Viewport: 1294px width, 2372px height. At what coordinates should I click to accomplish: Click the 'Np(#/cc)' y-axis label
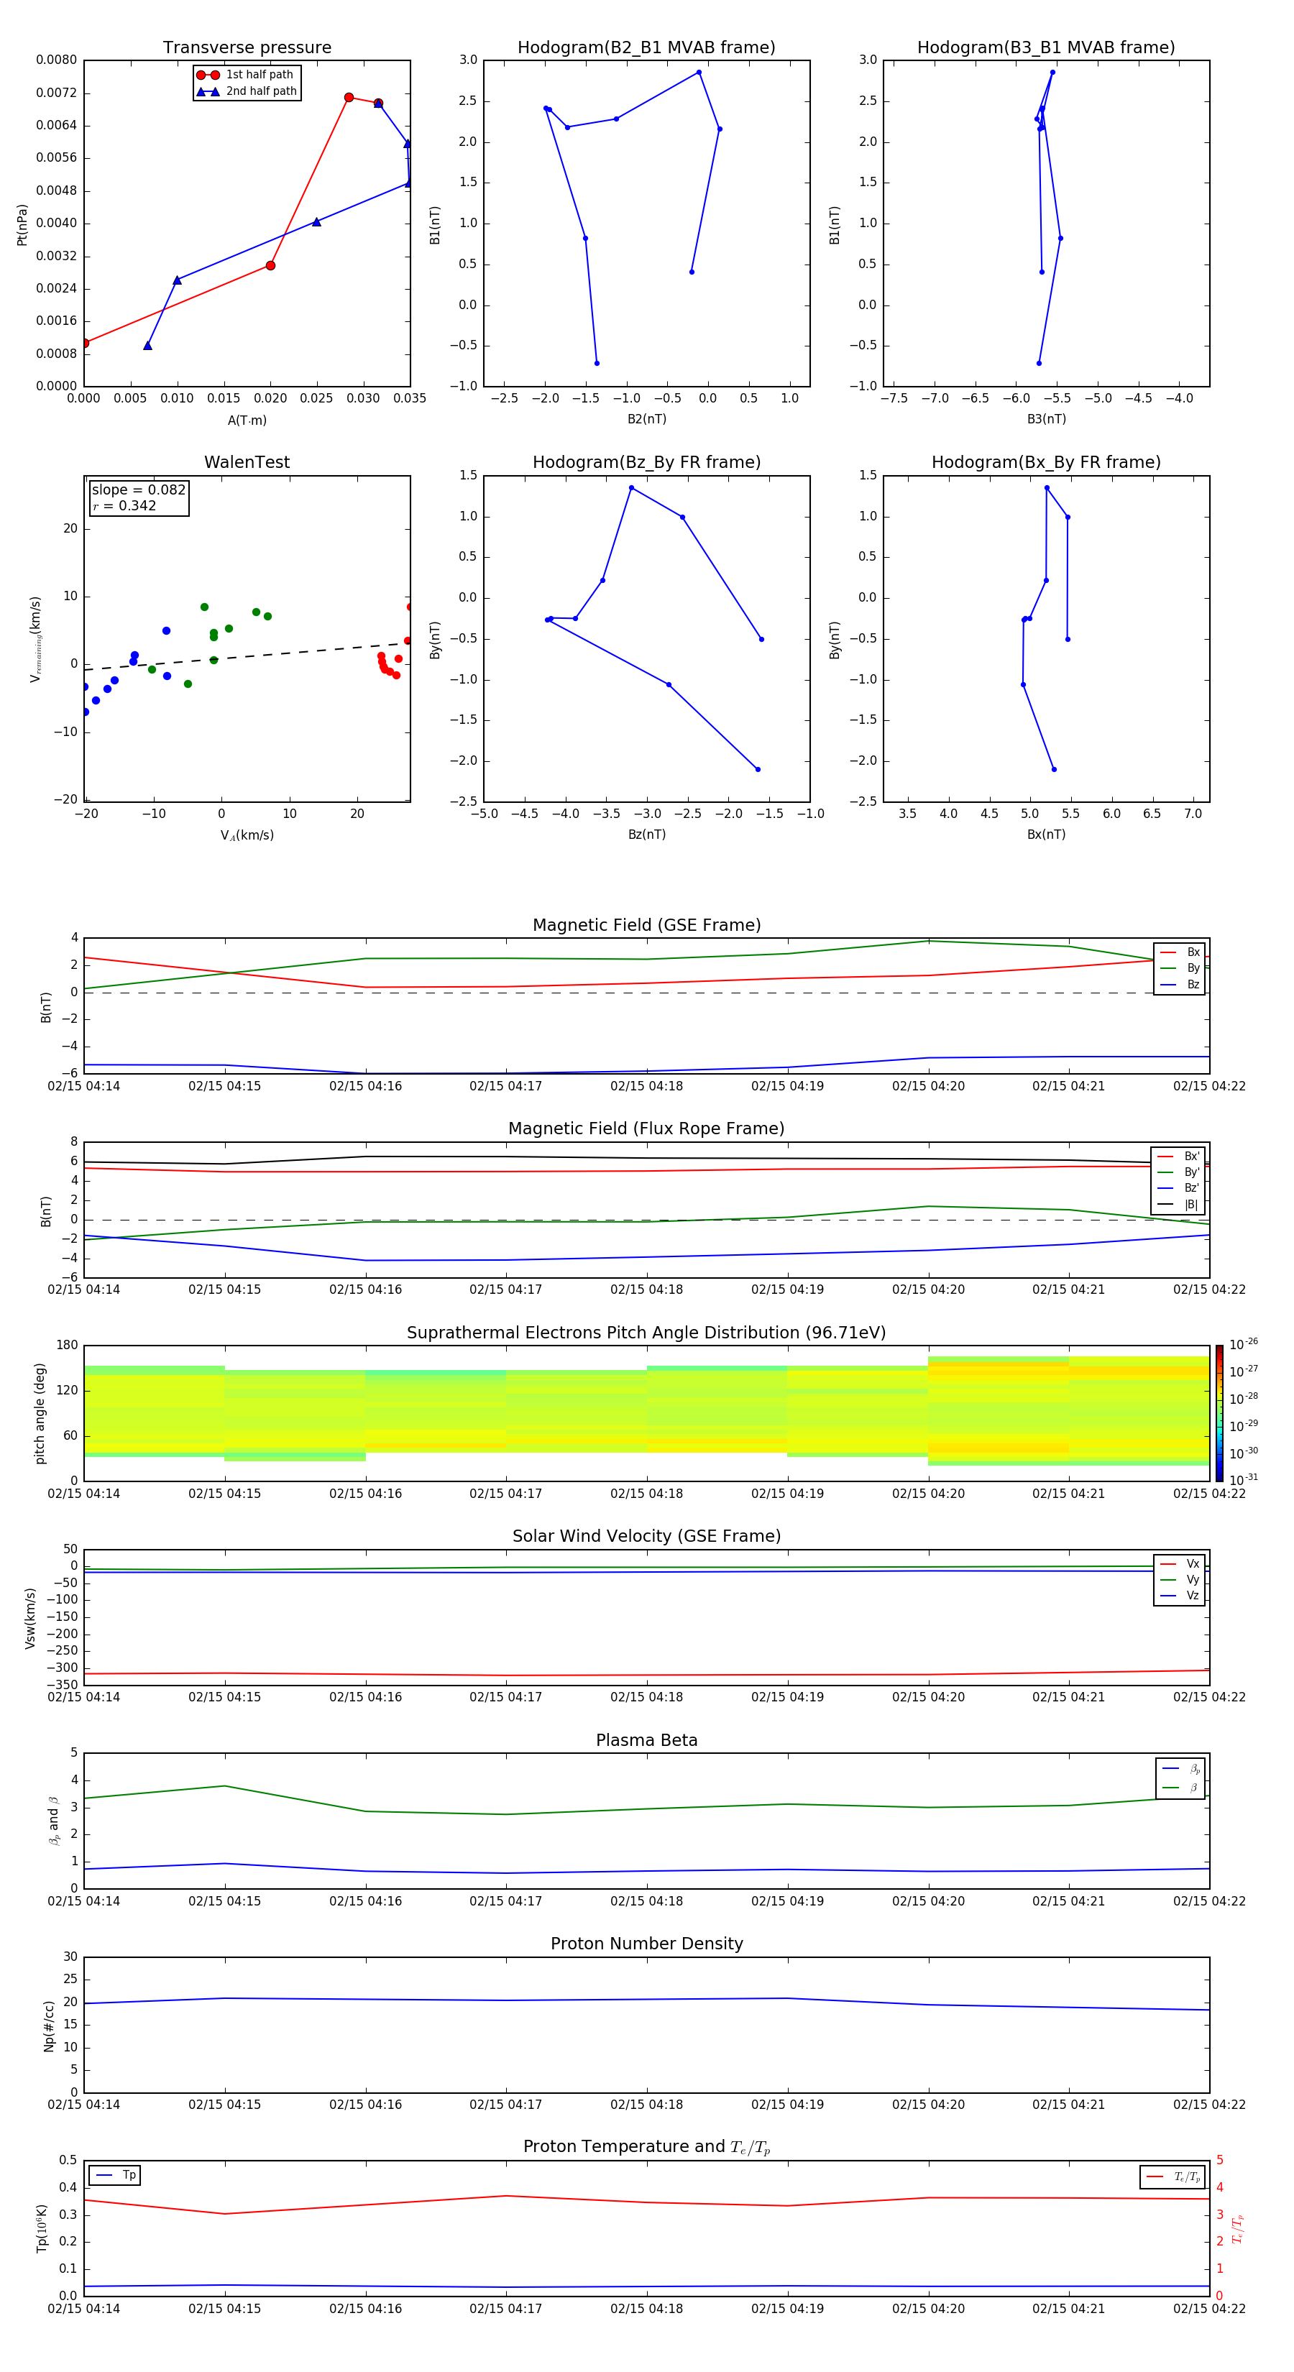click(x=49, y=2025)
